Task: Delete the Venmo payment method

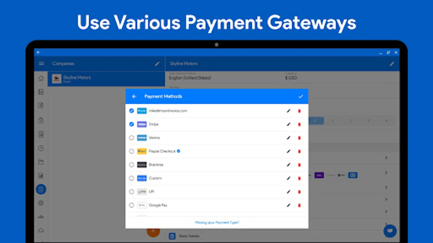Action: click(299, 138)
